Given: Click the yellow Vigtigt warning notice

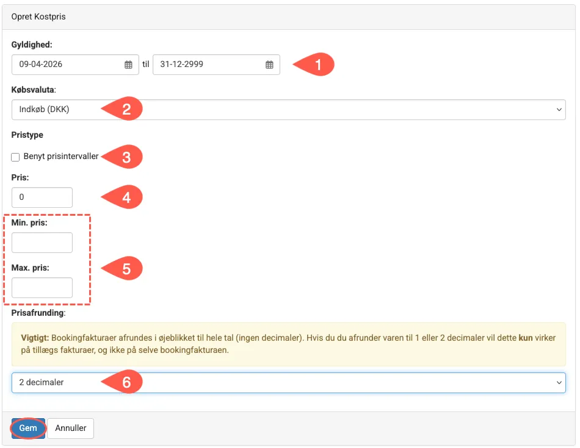Looking at the screenshot, I should pyautogui.click(x=288, y=344).
